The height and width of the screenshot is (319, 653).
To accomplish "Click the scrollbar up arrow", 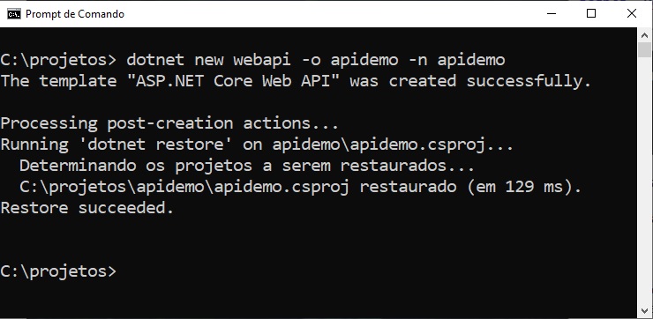I will [x=645, y=36].
